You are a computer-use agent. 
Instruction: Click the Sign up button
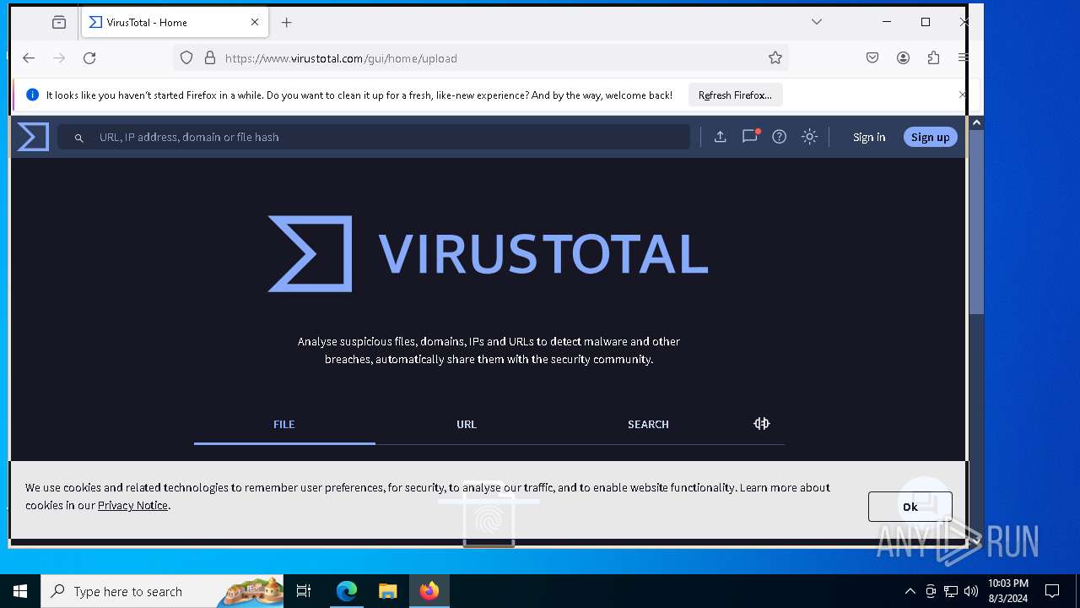930,137
